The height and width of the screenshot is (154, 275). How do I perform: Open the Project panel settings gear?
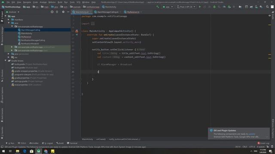tap(63, 12)
